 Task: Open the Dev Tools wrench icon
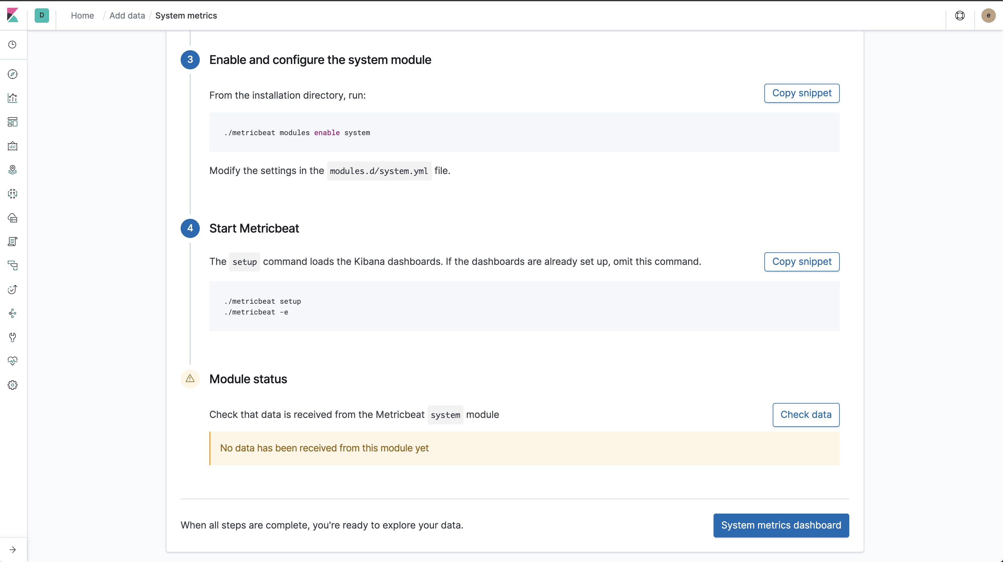[13, 337]
